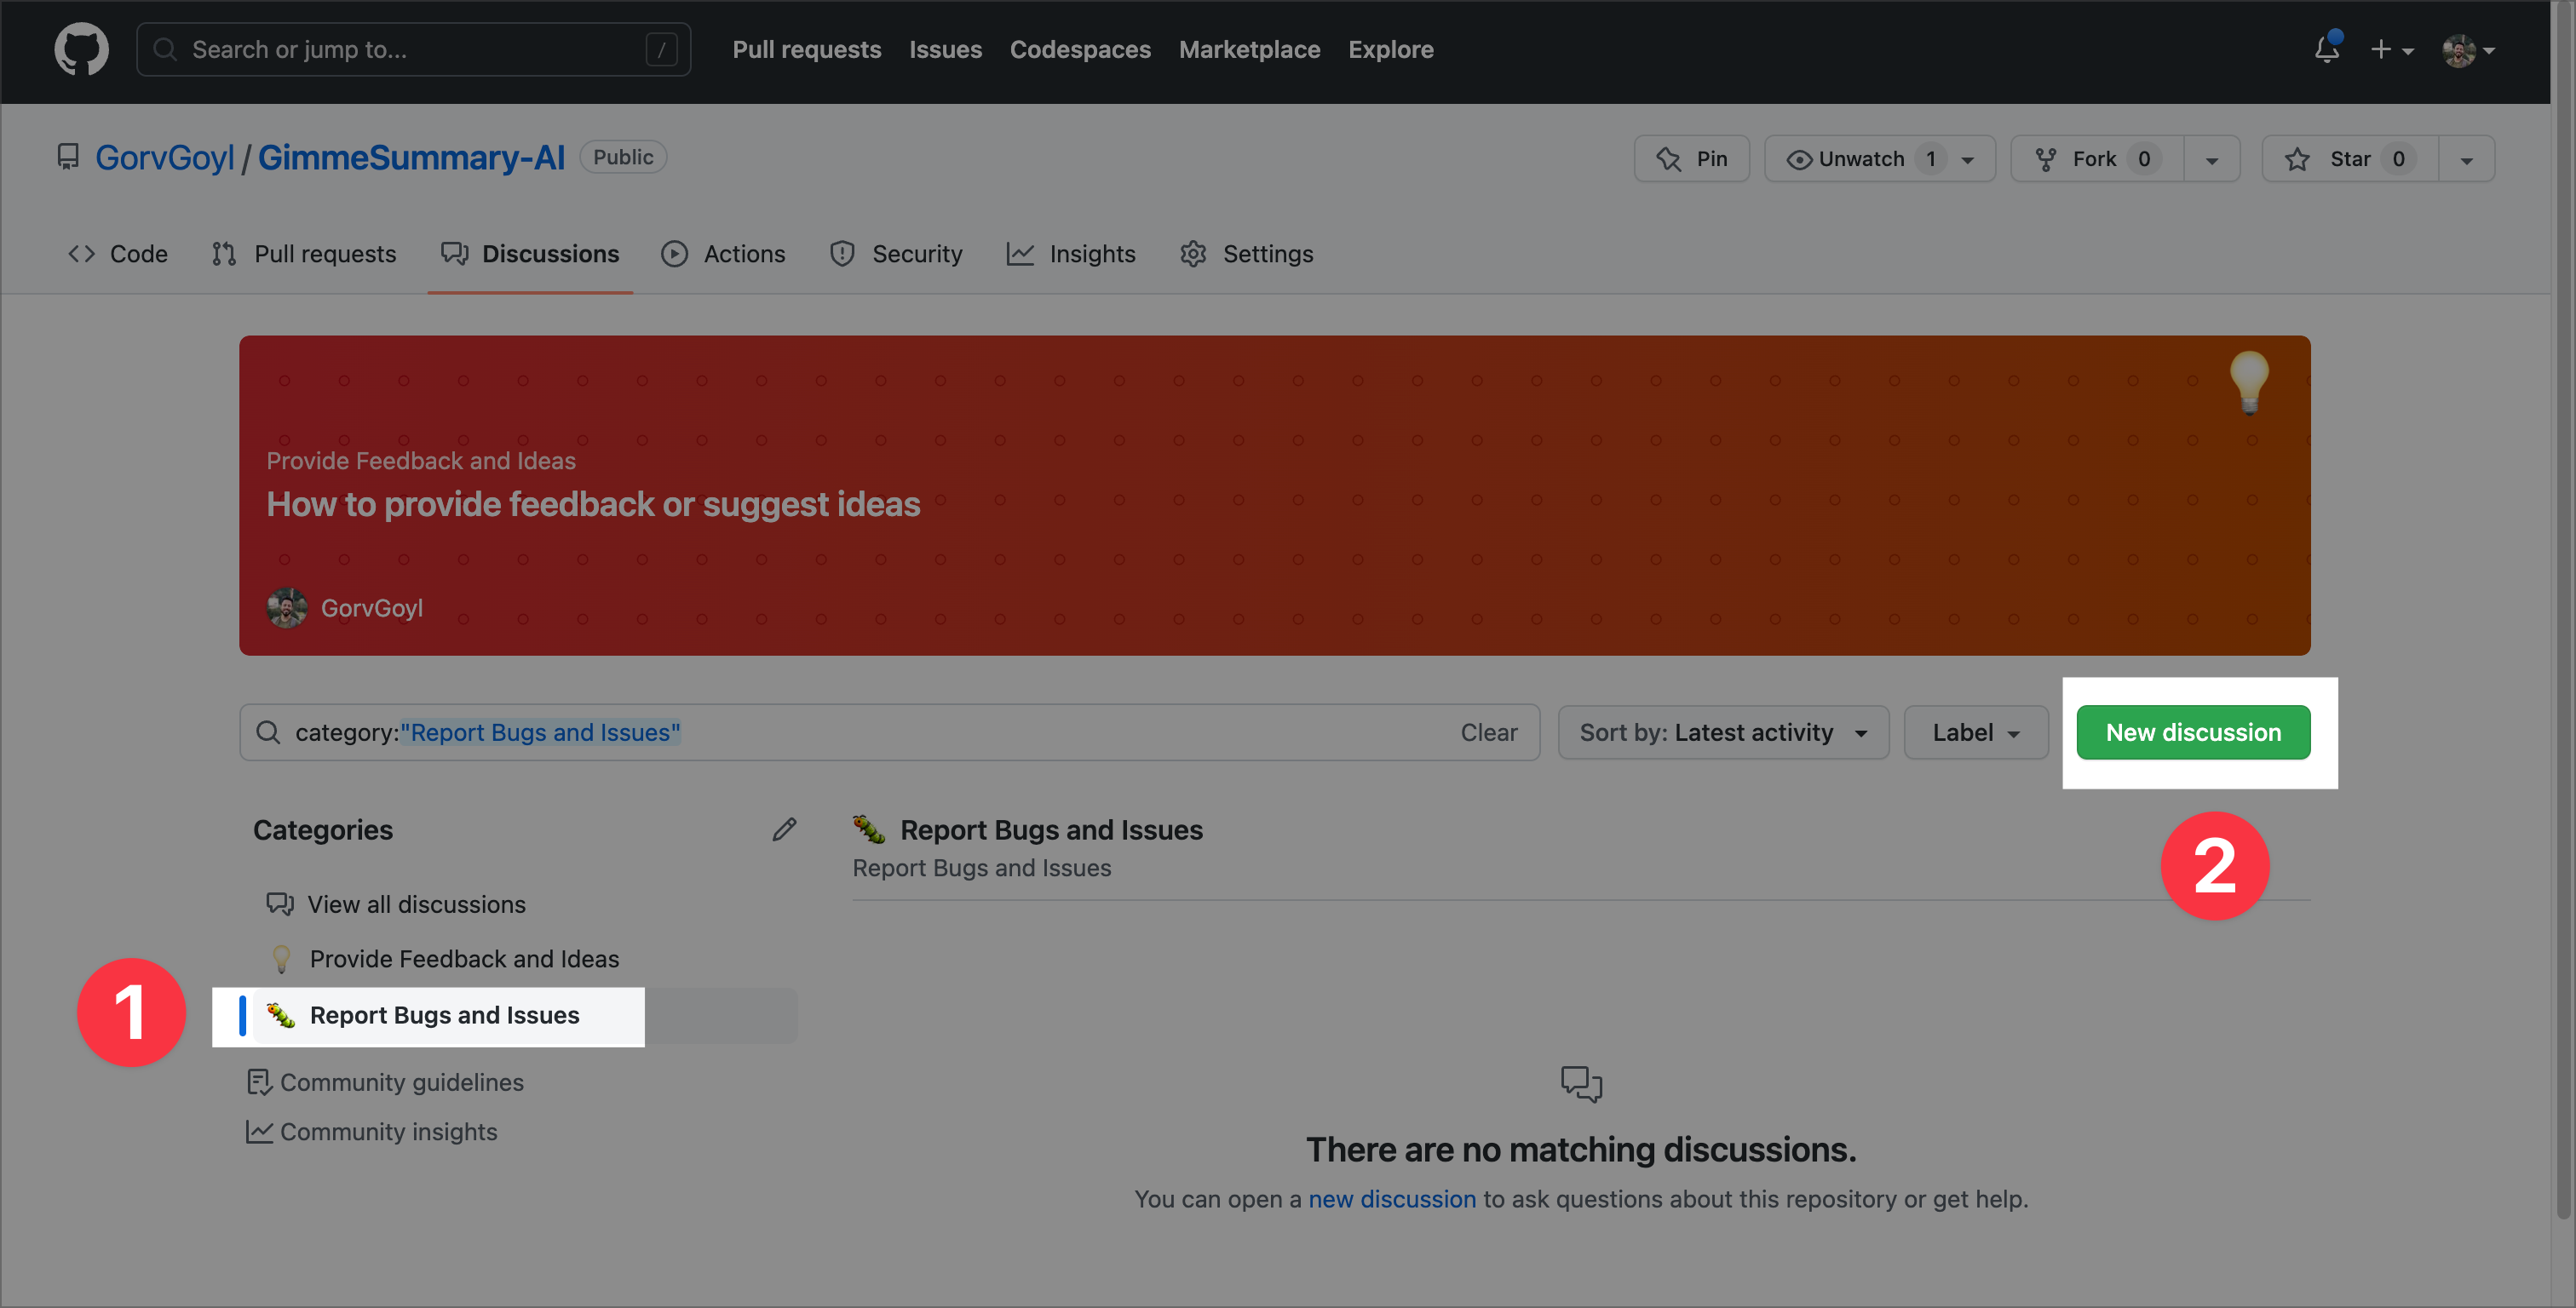Image resolution: width=2576 pixels, height=1308 pixels.
Task: Click the Unwatch button
Action: pos(1879,158)
